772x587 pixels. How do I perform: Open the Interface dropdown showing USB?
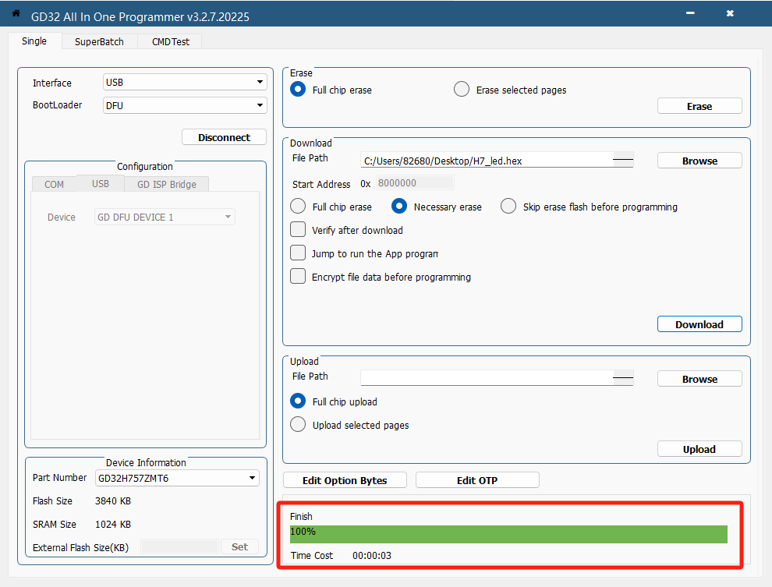point(185,82)
